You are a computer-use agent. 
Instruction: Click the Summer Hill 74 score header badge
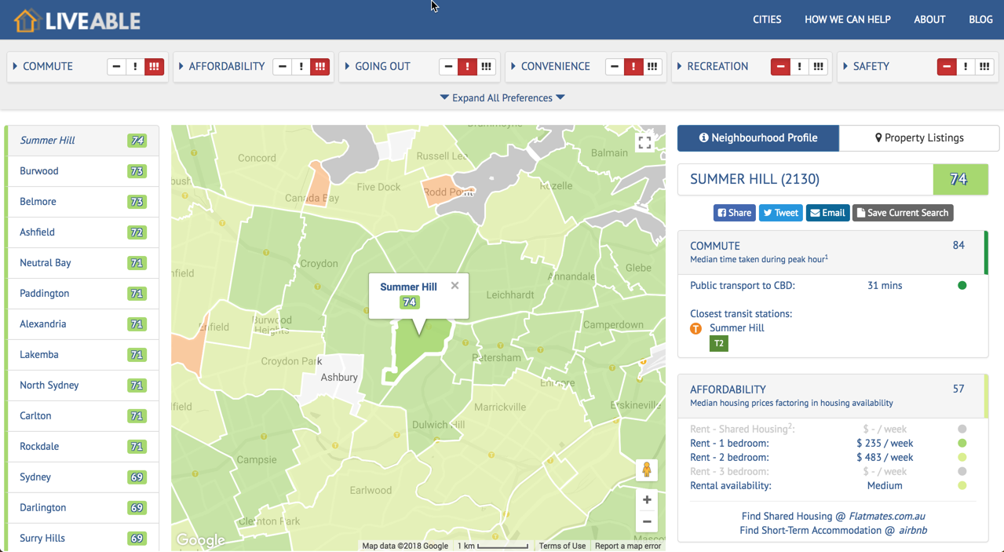pos(959,180)
